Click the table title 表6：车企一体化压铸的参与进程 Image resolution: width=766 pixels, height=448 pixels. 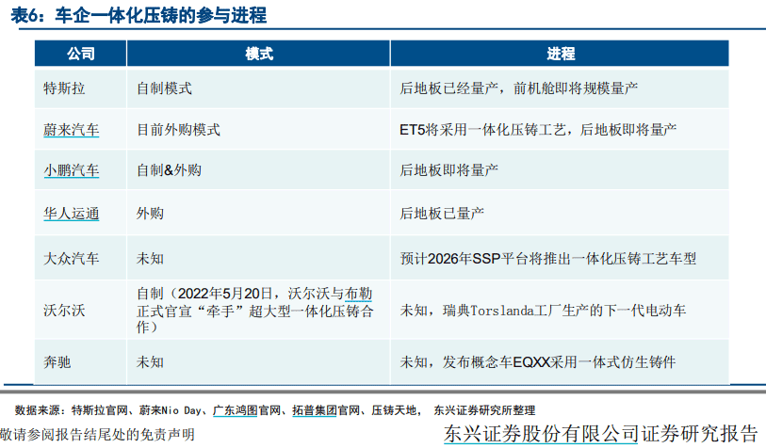coord(139,15)
